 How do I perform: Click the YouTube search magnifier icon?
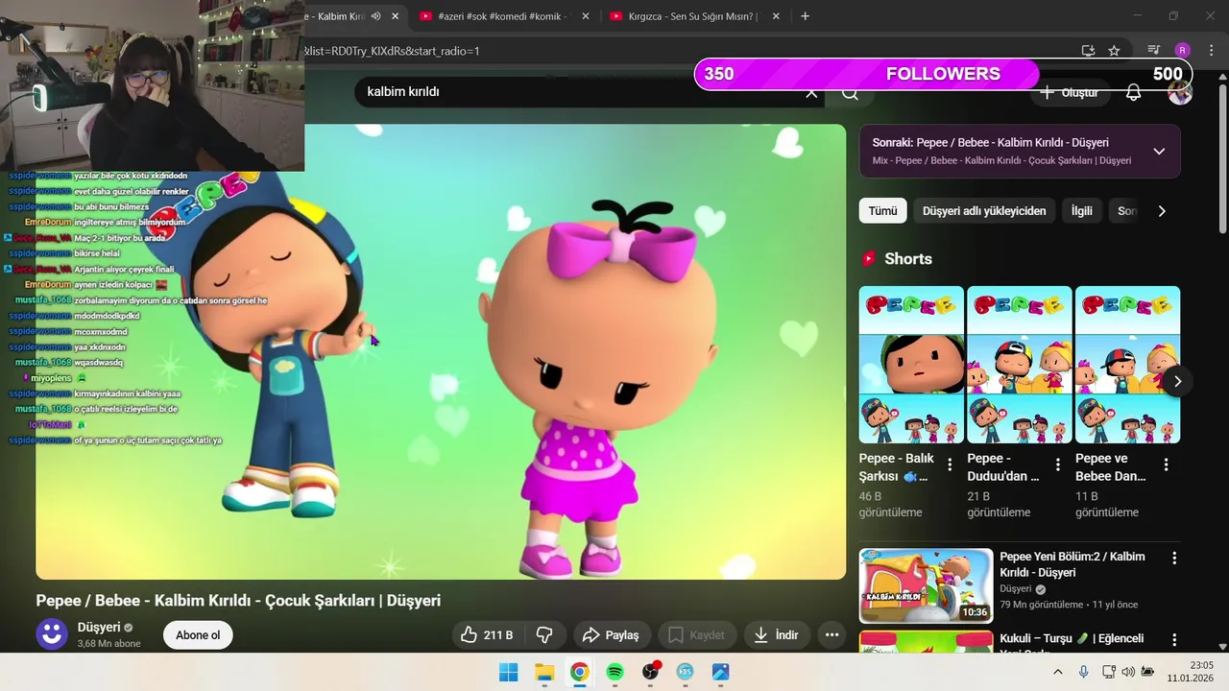click(x=850, y=93)
